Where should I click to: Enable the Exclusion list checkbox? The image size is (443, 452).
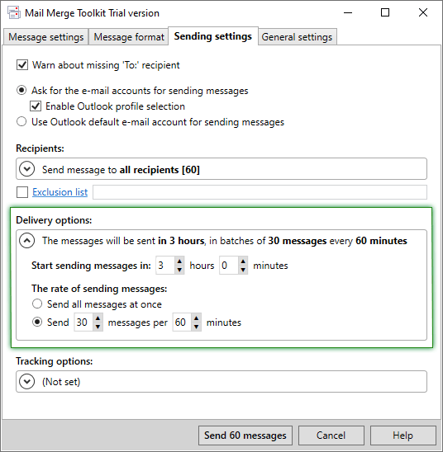tap(22, 192)
